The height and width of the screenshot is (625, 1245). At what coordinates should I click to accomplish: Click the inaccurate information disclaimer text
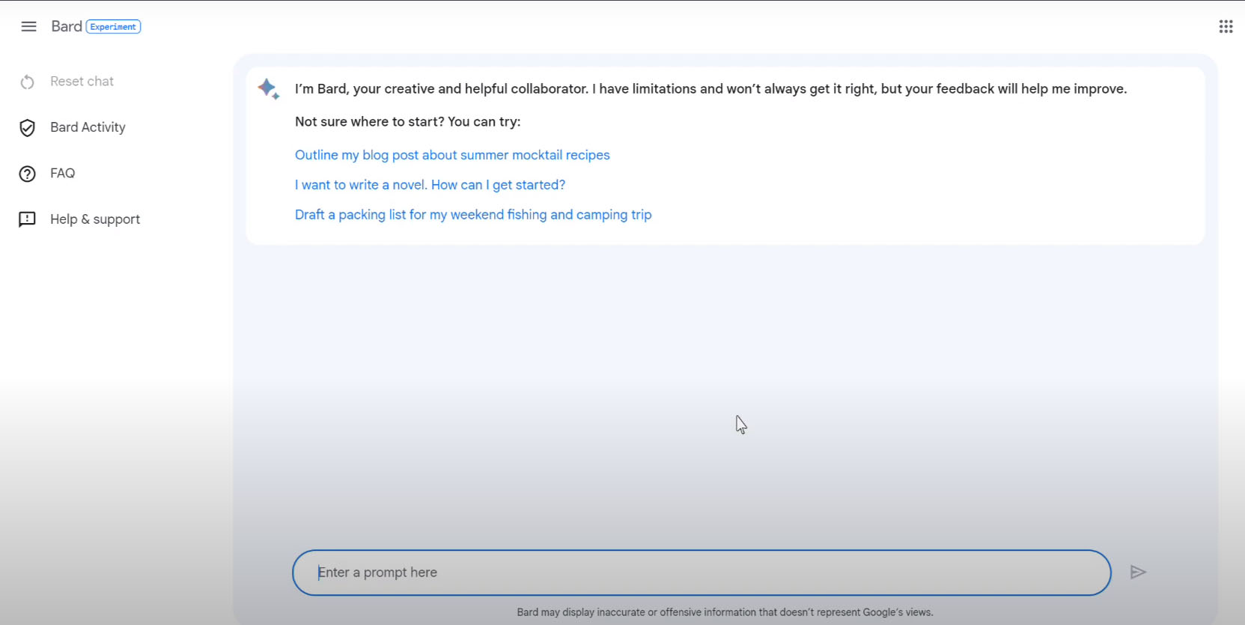click(x=725, y=612)
